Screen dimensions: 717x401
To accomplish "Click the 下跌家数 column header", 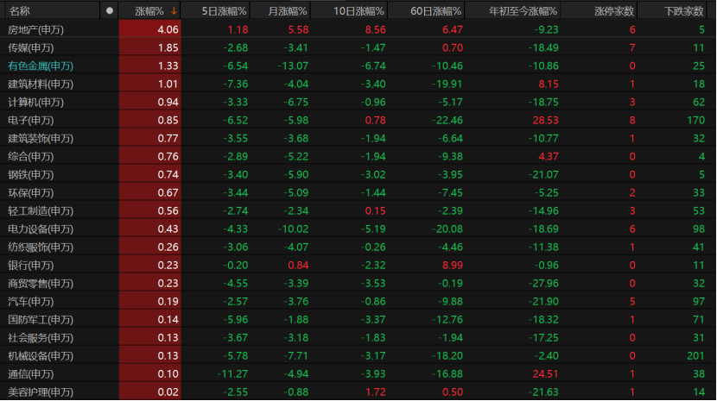I will click(683, 11).
